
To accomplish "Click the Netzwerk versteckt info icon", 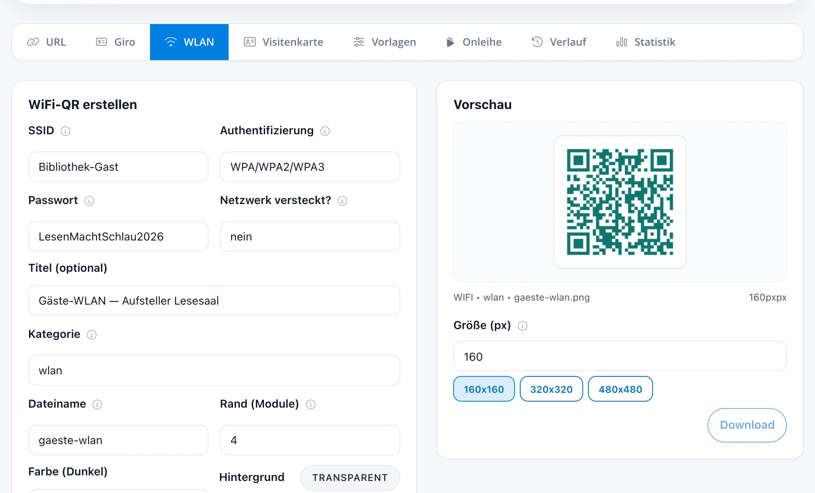I will point(343,201).
